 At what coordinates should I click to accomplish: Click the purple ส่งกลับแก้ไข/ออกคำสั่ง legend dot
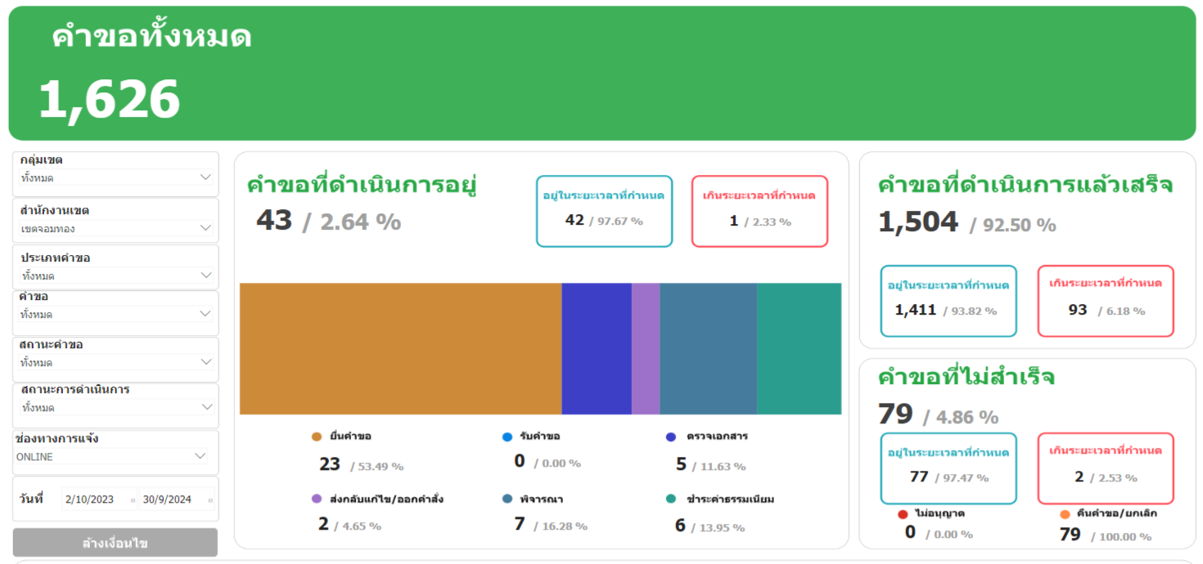(317, 499)
